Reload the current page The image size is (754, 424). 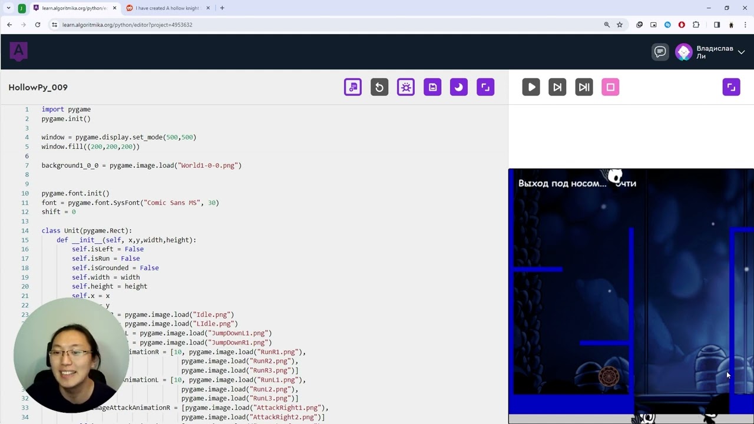(38, 25)
